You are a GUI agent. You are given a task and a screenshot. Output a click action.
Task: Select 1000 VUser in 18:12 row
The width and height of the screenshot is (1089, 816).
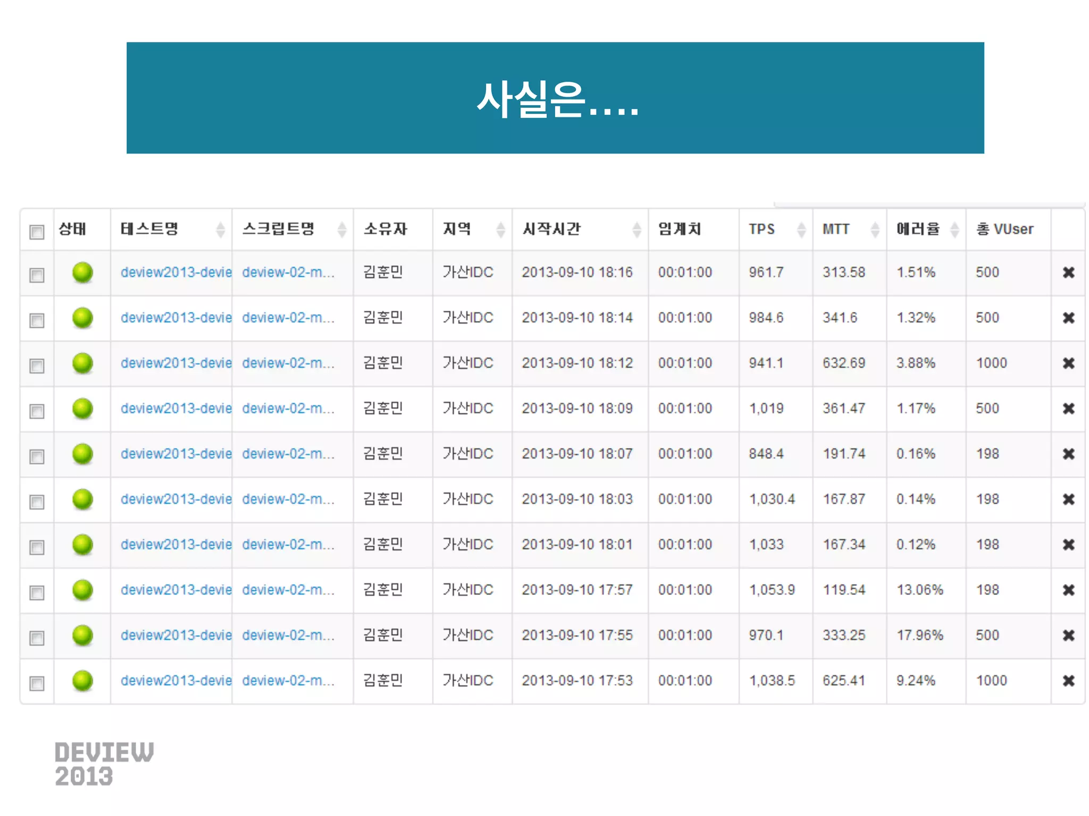[x=991, y=363]
